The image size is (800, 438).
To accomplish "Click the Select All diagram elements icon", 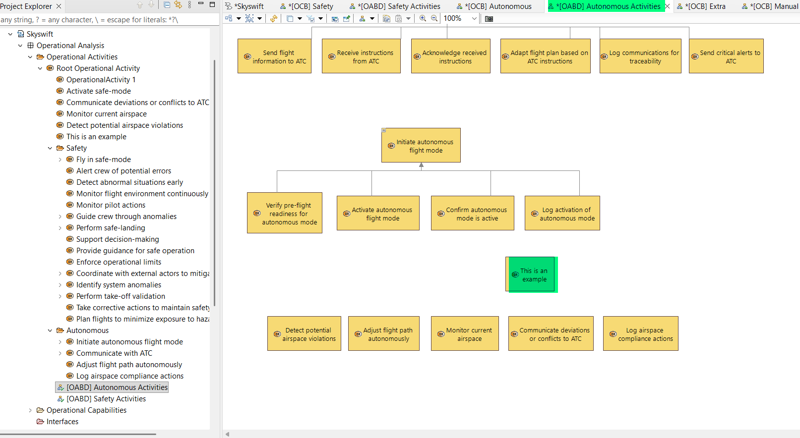I will pyautogui.click(x=249, y=18).
